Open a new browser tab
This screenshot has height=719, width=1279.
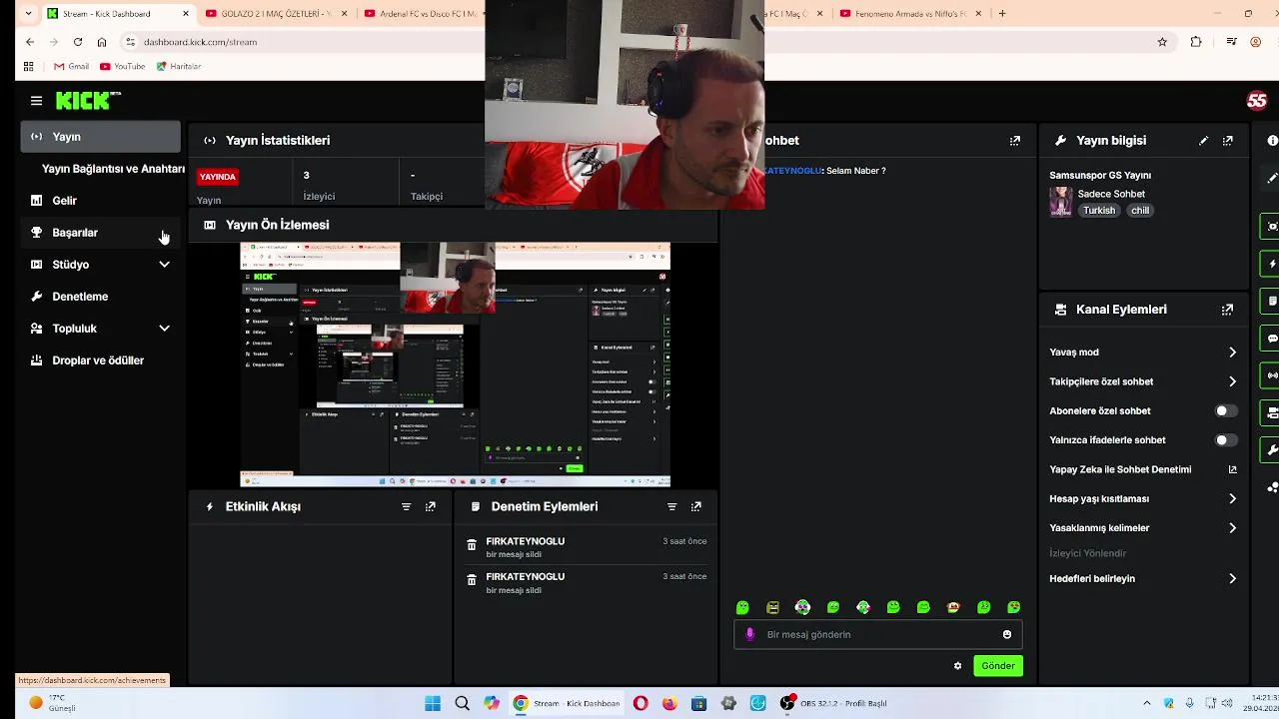(1002, 14)
